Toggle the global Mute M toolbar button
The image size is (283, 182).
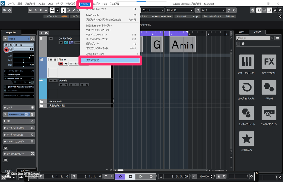pos(30,10)
